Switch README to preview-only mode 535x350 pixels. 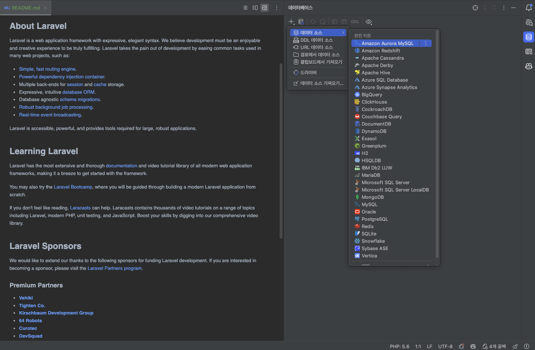pos(265,7)
